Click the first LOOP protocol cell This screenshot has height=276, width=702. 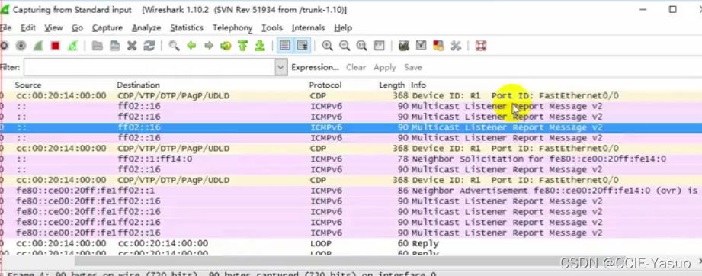tap(321, 244)
